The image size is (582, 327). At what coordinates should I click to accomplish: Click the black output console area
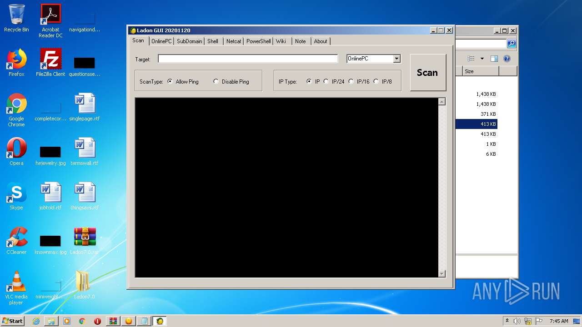(x=286, y=187)
